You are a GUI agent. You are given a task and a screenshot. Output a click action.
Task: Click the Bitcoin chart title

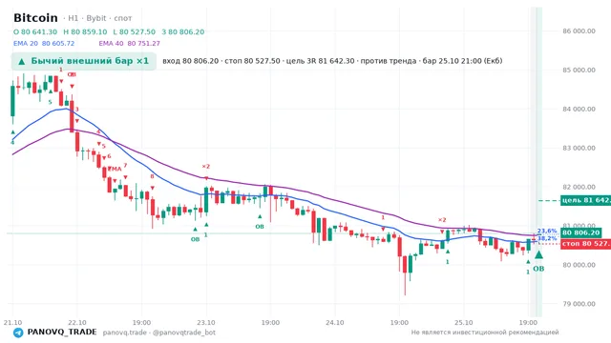[x=35, y=18]
